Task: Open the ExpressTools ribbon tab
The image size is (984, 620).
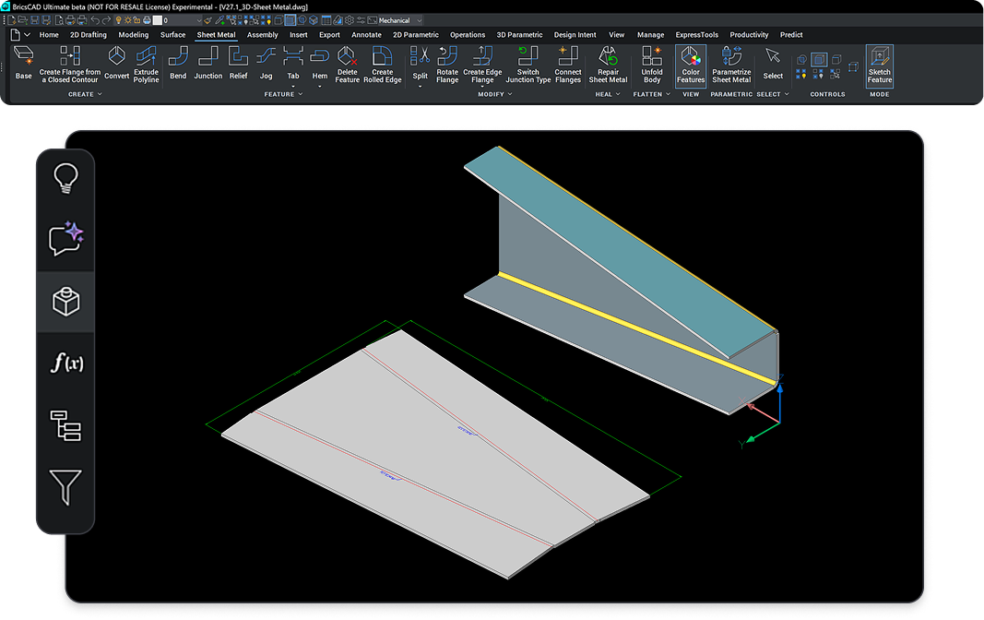Action: (696, 34)
